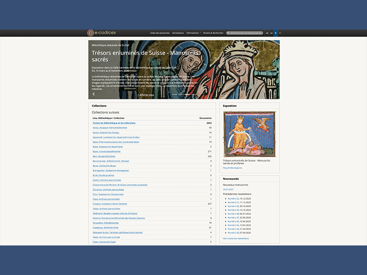Open the Annotations menu item
This screenshot has height=275, width=367.
coord(178,33)
